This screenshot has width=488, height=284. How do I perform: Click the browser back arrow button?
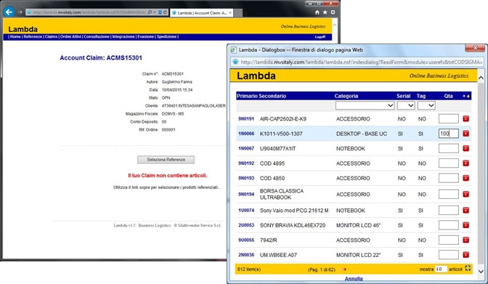click(9, 12)
